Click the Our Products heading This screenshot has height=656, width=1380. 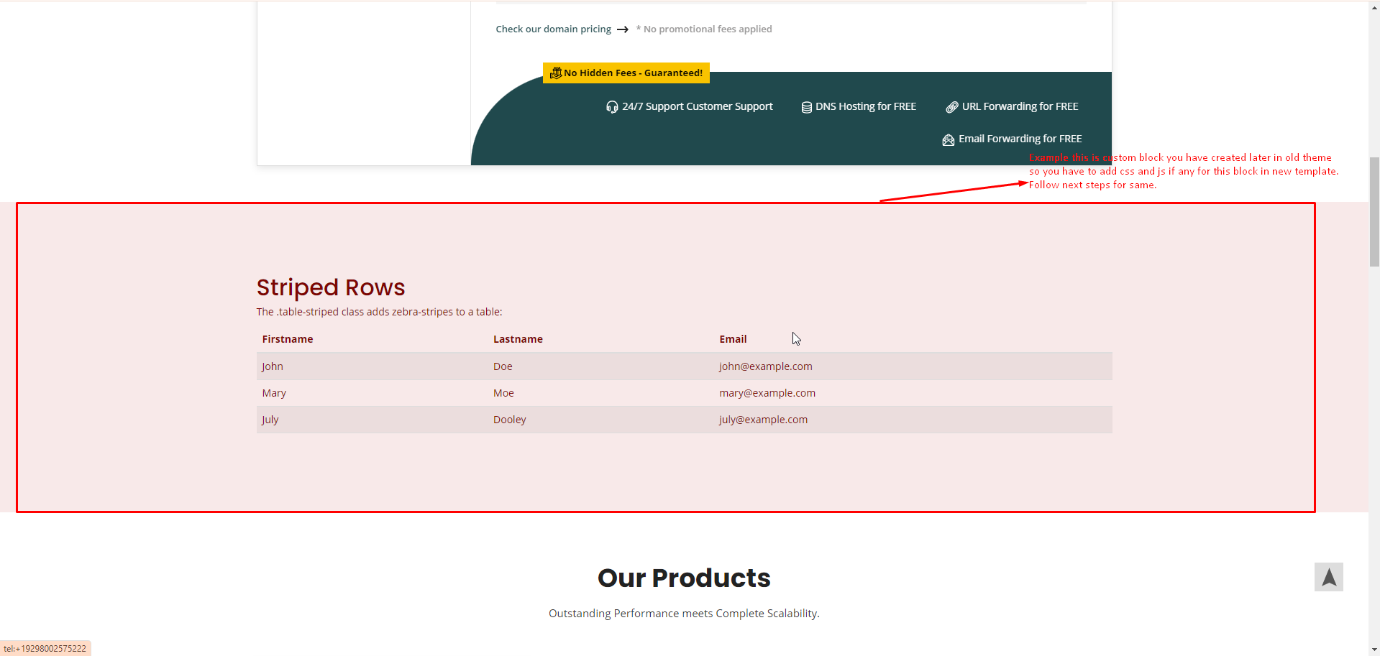point(684,578)
